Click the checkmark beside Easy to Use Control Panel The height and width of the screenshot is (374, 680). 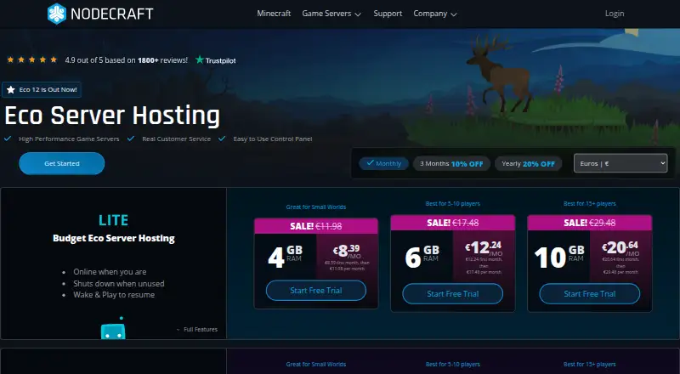point(222,139)
